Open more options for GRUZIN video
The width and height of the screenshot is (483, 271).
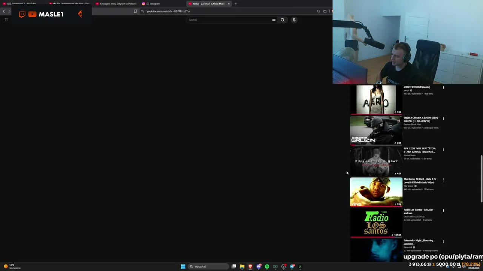tap(443, 118)
